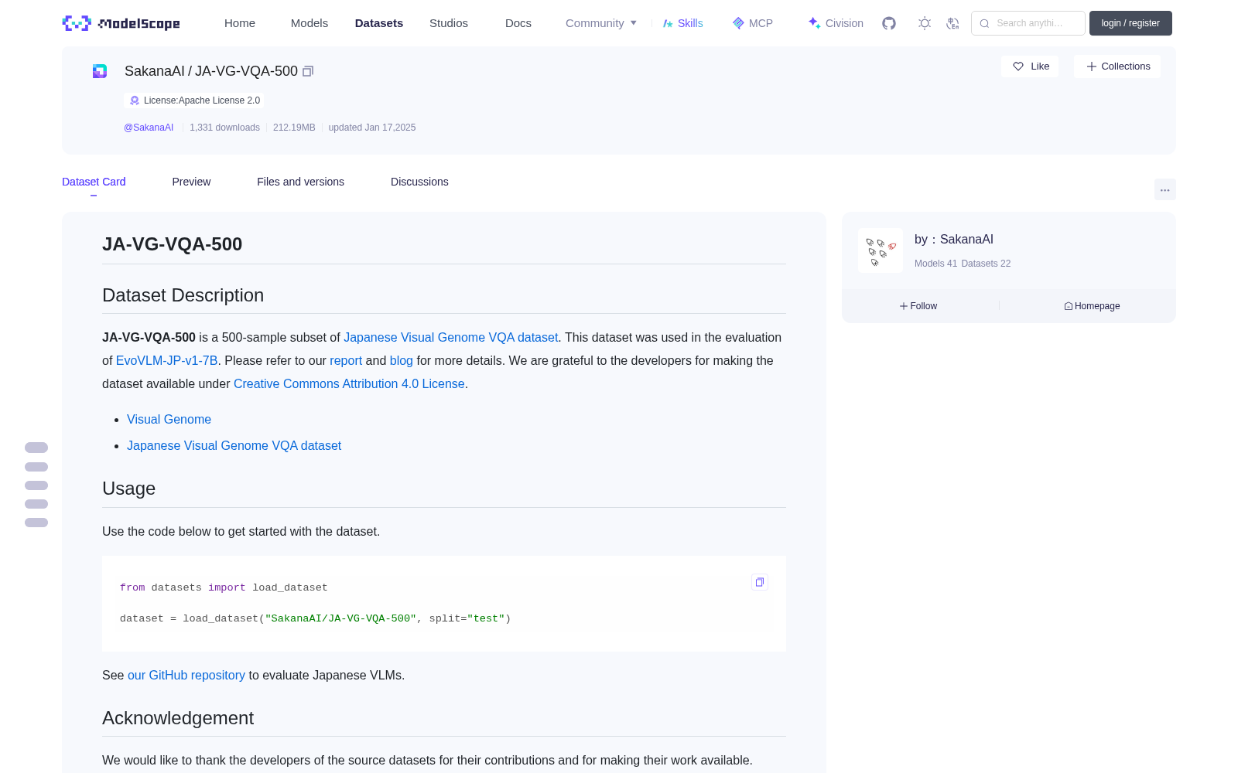
Task: Open our GitHub repository link
Action: pyautogui.click(x=186, y=675)
